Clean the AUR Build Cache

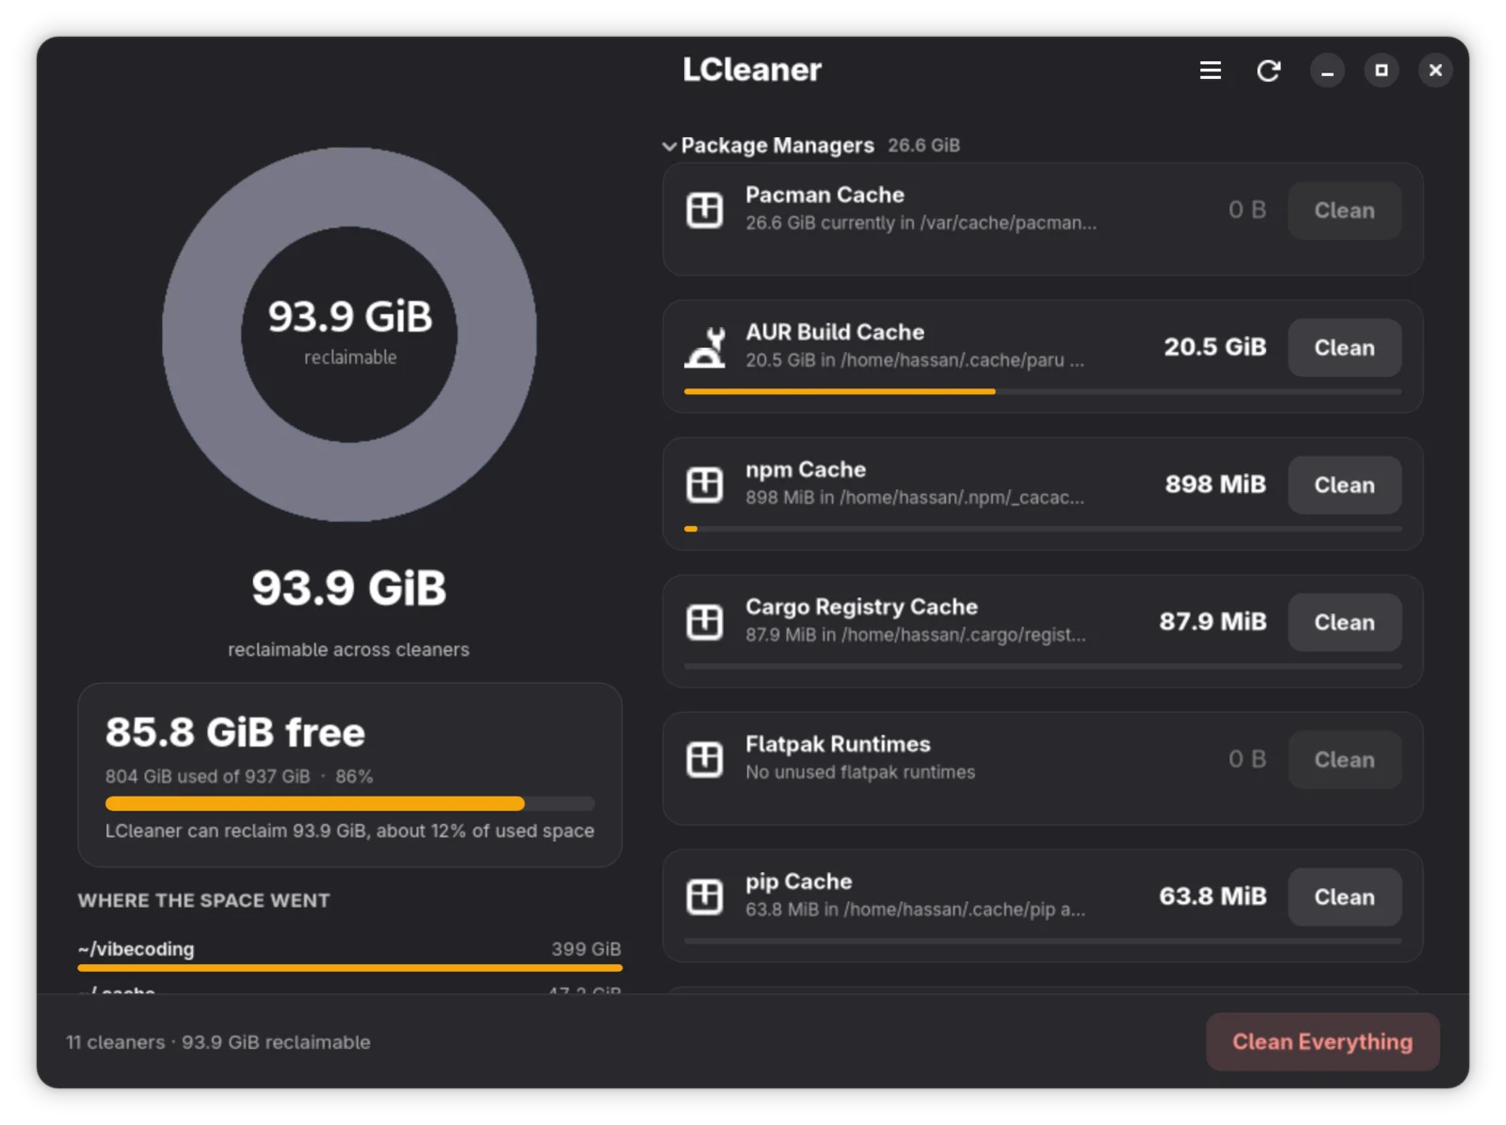pos(1344,348)
